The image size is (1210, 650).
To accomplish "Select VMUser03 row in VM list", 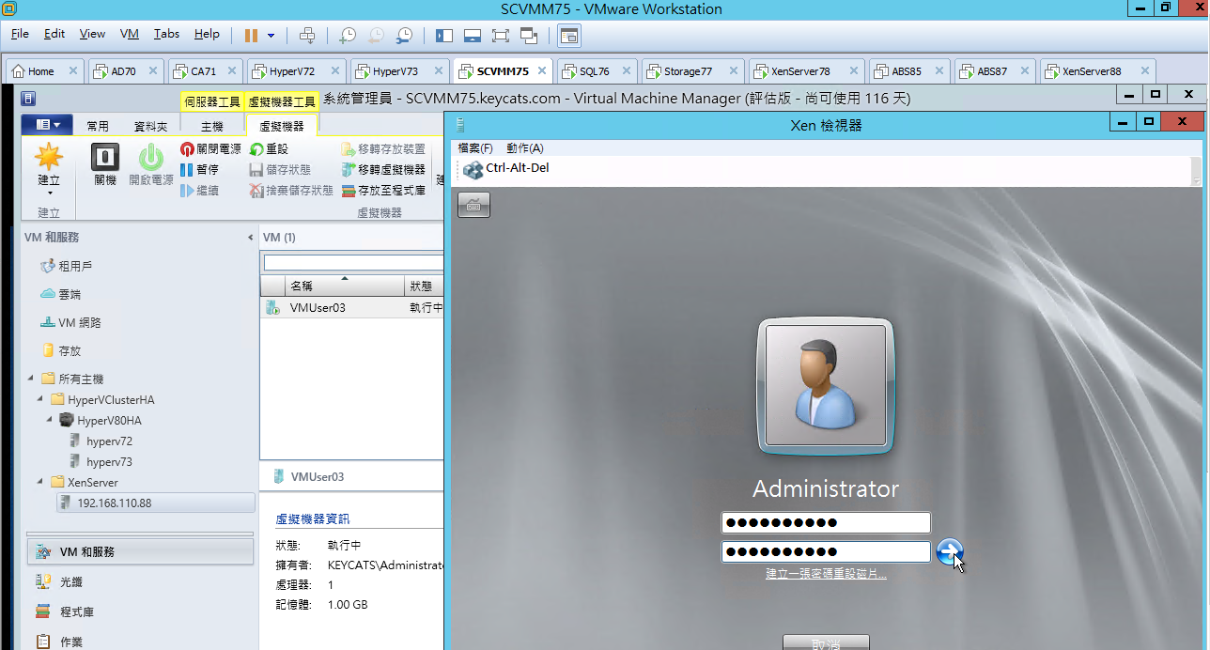I will click(x=351, y=307).
